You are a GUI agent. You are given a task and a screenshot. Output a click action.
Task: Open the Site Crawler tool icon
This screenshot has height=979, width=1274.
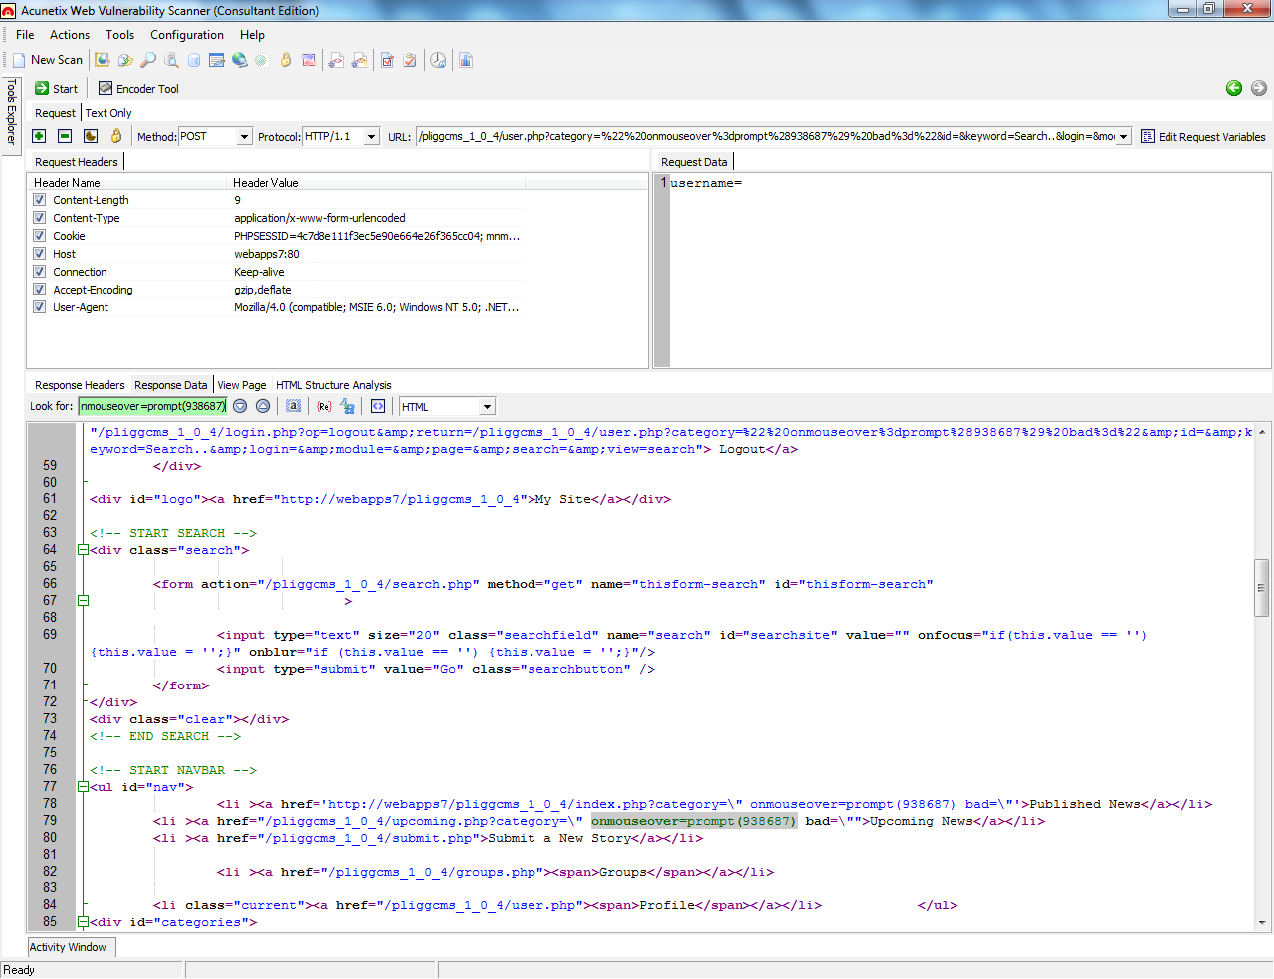103,60
